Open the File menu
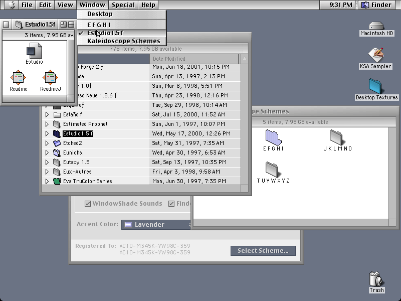This screenshot has height=301, width=401. point(27,5)
